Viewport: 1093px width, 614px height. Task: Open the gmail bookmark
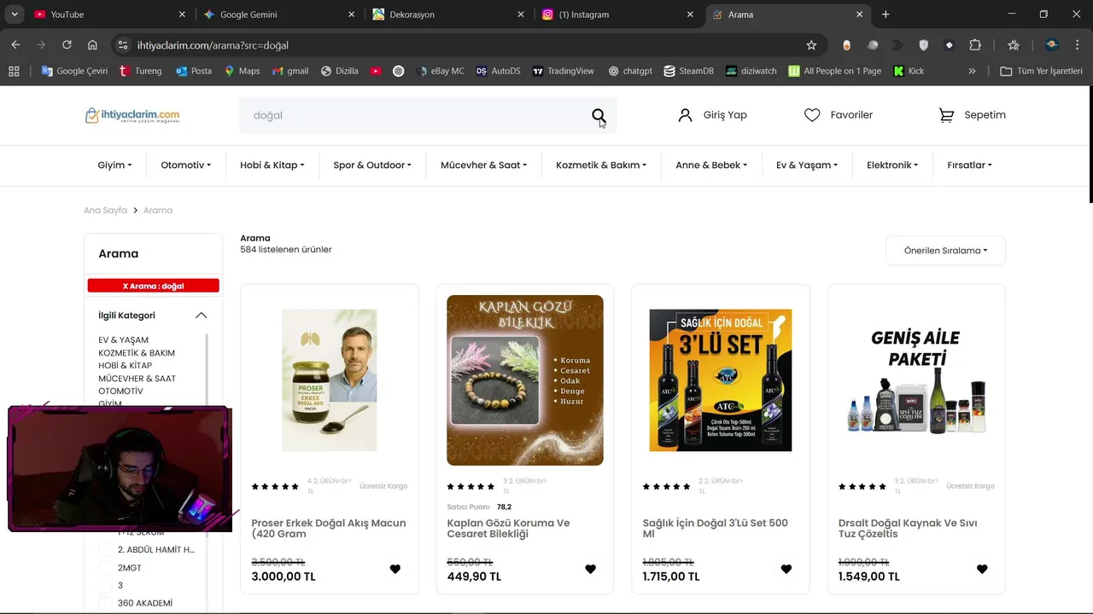pyautogui.click(x=290, y=71)
